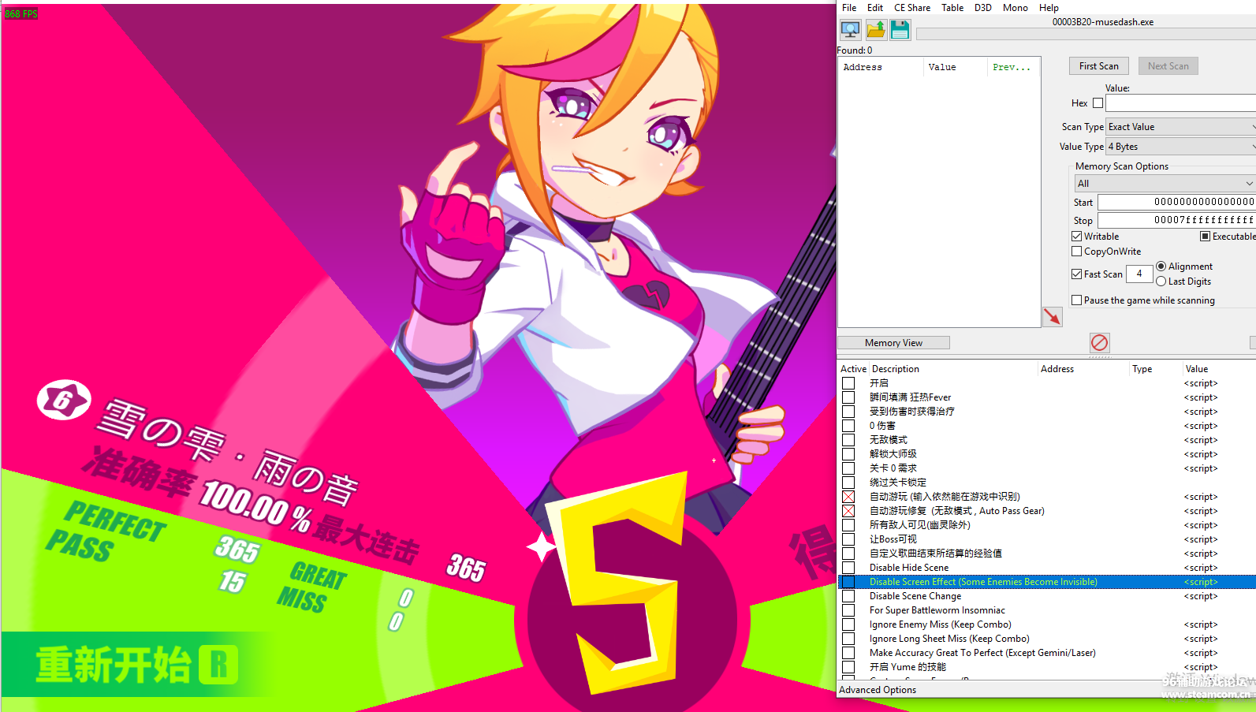Image resolution: width=1256 pixels, height=712 pixels.
Task: Select the 开启 Yume 的技能 row
Action: [1046, 667]
